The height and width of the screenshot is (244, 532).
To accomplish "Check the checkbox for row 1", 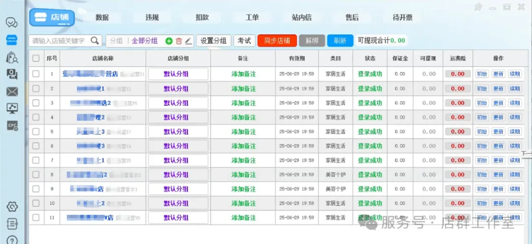I will (x=36, y=74).
